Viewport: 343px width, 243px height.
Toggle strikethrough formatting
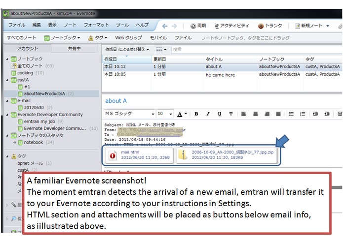click(231, 114)
